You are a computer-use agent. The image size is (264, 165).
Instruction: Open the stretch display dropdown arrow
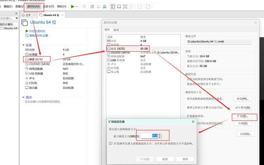click(152, 7)
